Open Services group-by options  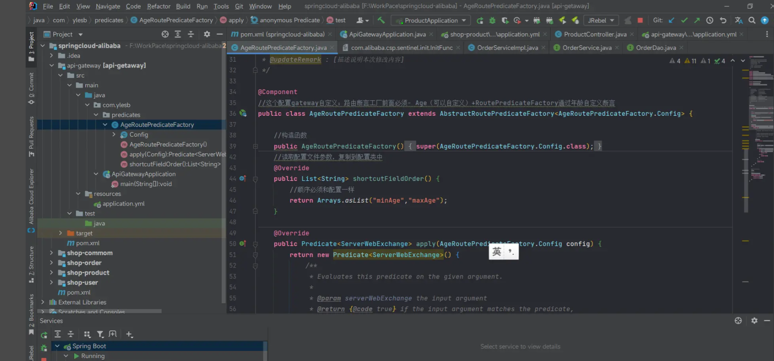87,334
